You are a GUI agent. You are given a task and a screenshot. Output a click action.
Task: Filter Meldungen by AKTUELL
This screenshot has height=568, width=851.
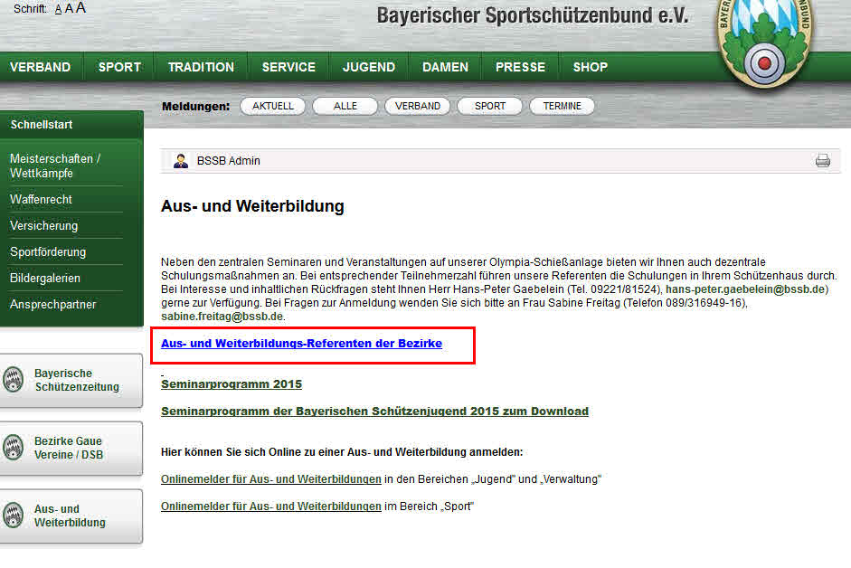273,106
